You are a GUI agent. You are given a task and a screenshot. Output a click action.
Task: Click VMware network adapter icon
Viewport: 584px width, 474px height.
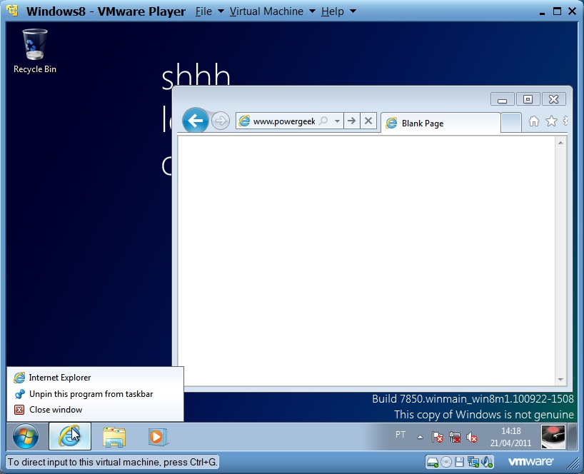tap(473, 462)
